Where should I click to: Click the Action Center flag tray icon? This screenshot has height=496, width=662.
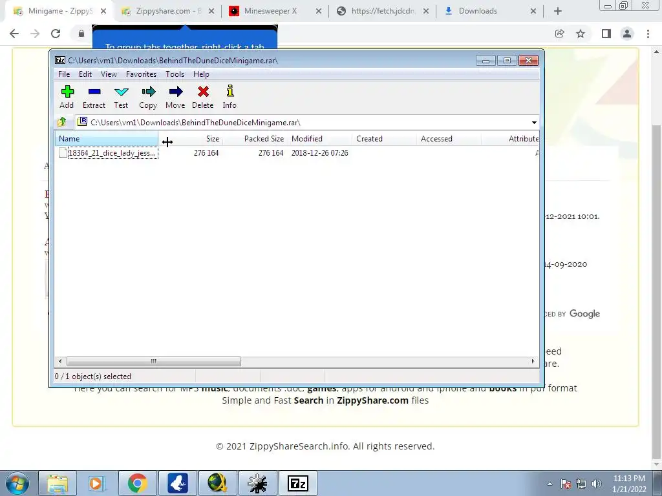click(x=566, y=484)
